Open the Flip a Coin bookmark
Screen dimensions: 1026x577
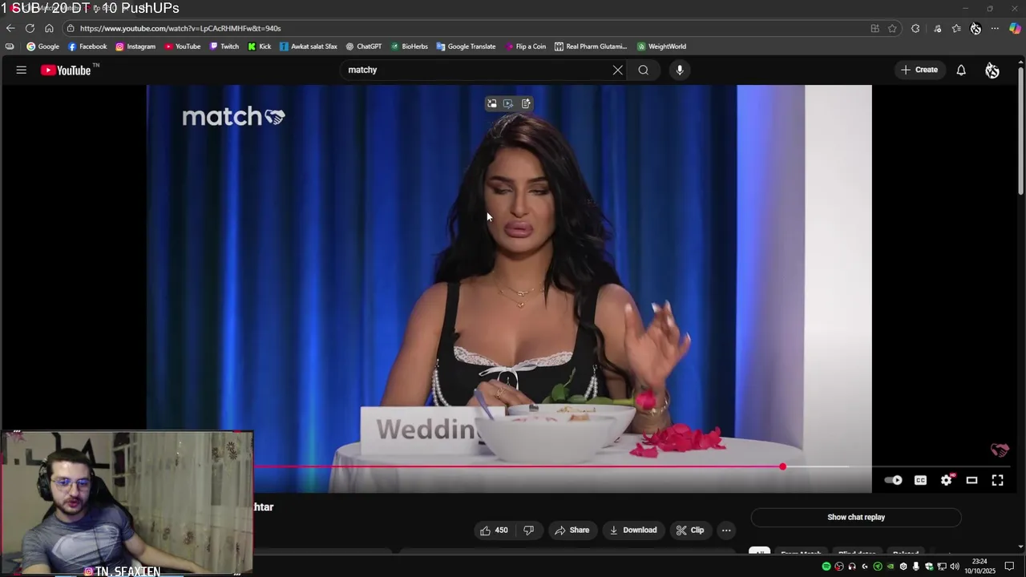pos(526,46)
